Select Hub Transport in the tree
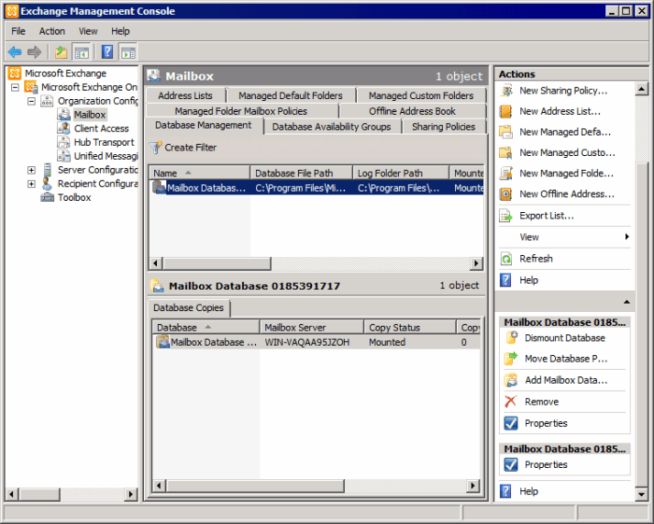This screenshot has height=524, width=654. coord(104,142)
